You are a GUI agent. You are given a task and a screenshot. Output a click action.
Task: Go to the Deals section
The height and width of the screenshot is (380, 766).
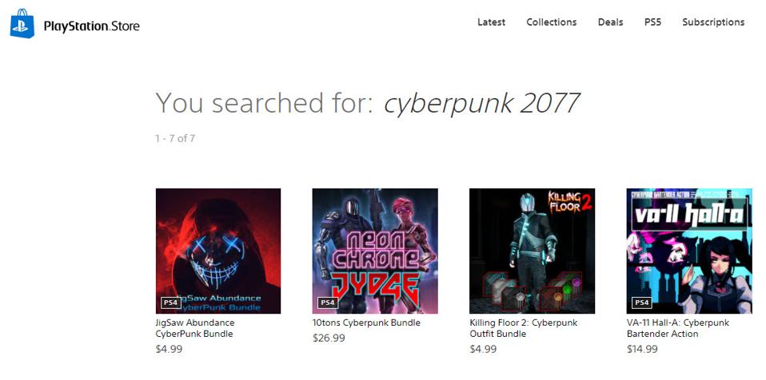tap(611, 22)
